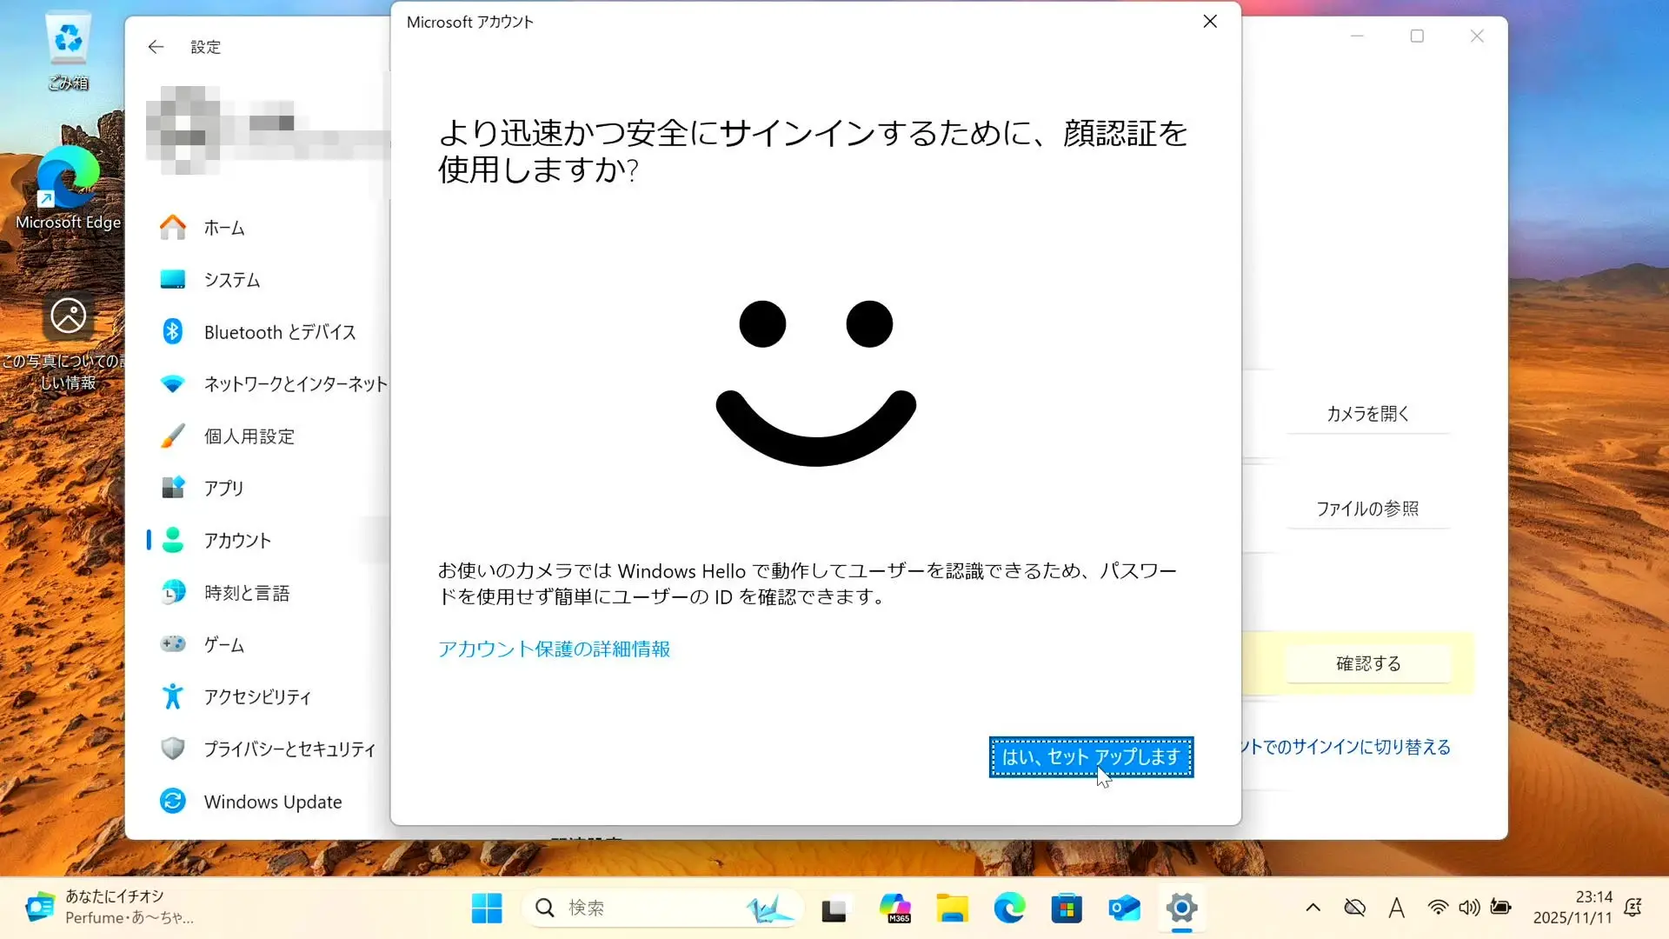Go back with the settings back arrow

[x=156, y=47]
